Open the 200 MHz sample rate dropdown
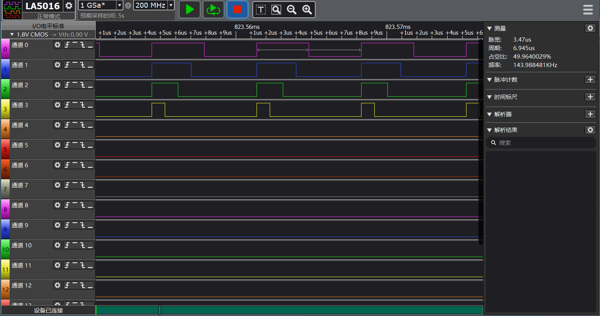Screen dimensions: 600x316 (x=171, y=5)
